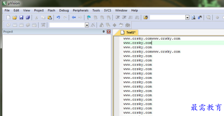Open the Project menu
This screenshot has width=224, height=116.
click(39, 10)
